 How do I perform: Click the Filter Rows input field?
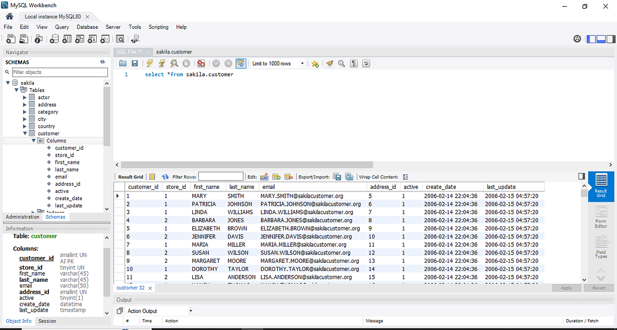point(221,177)
